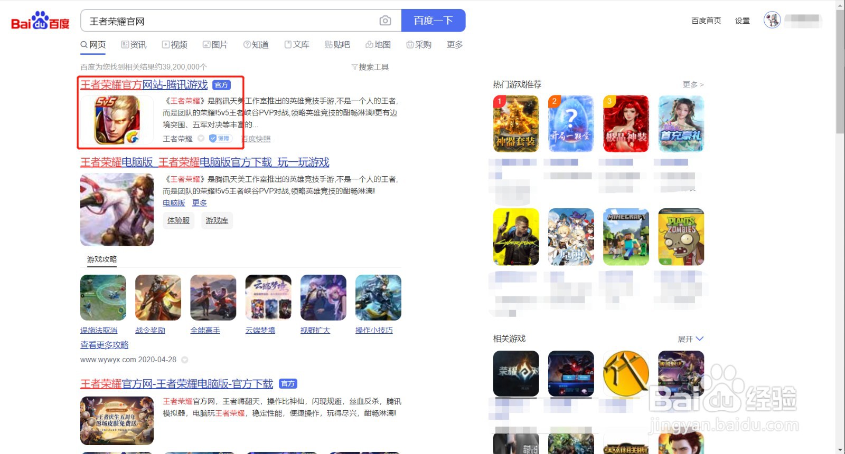Open camera image search icon
Image resolution: width=845 pixels, height=454 pixels.
386,21
